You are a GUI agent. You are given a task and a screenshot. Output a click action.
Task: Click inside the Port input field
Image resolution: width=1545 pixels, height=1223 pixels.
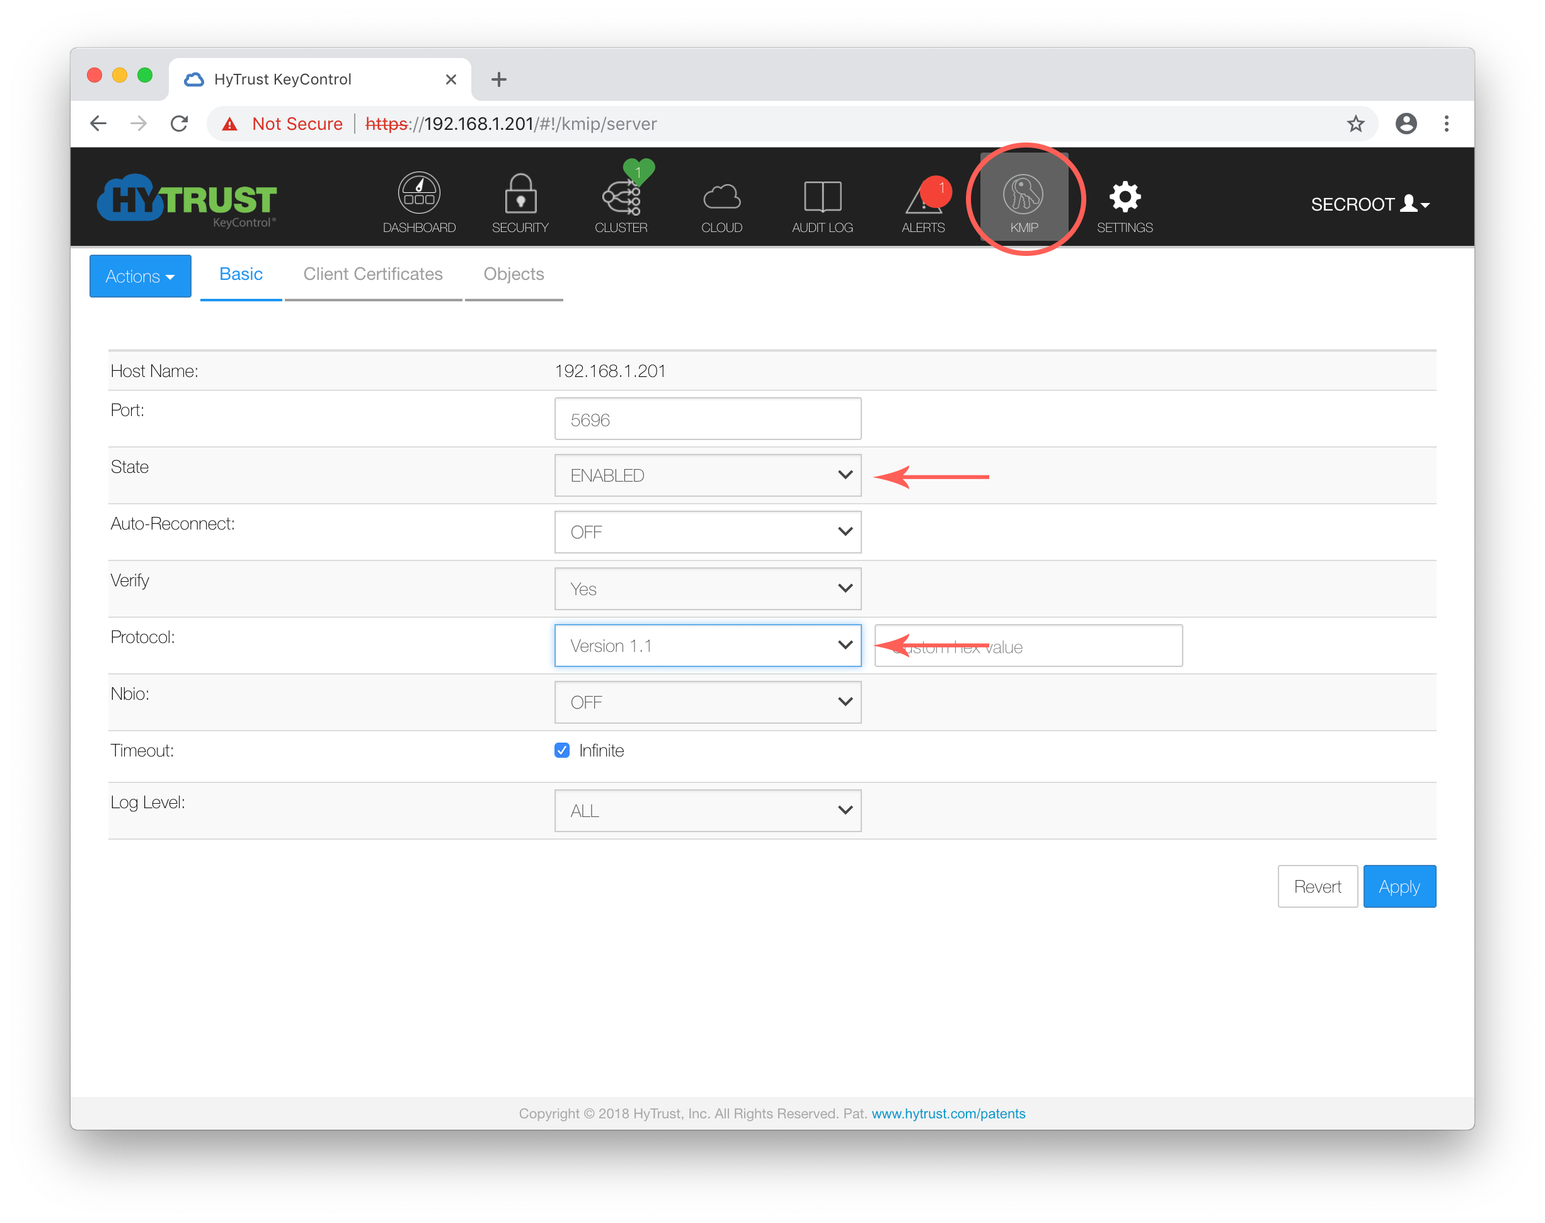(707, 419)
